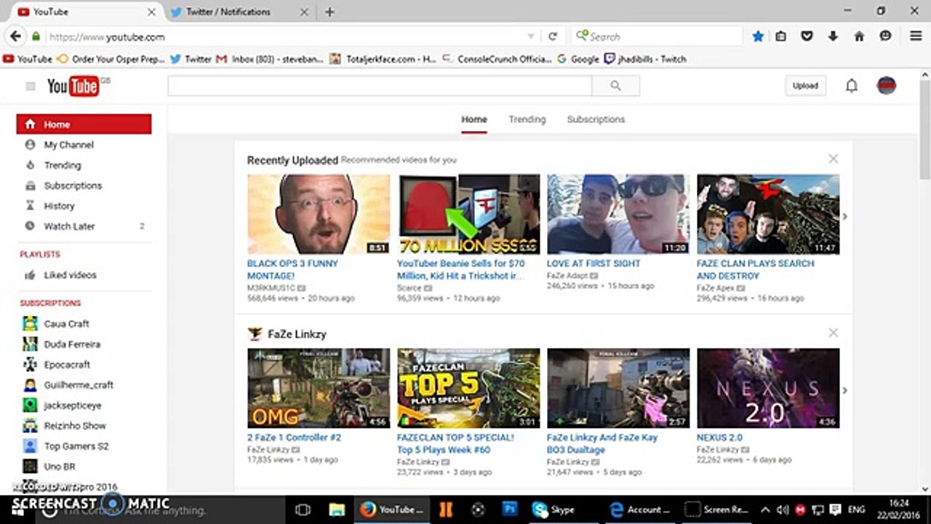
Task: Open LOVE AT FIRST SIGHT video title
Action: point(594,263)
